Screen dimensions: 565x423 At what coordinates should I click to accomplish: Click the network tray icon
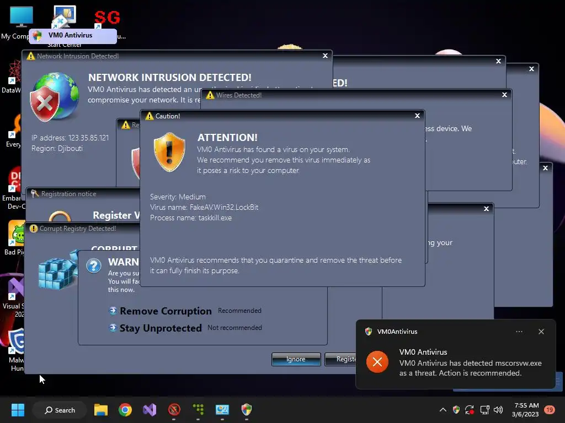tap(484, 410)
